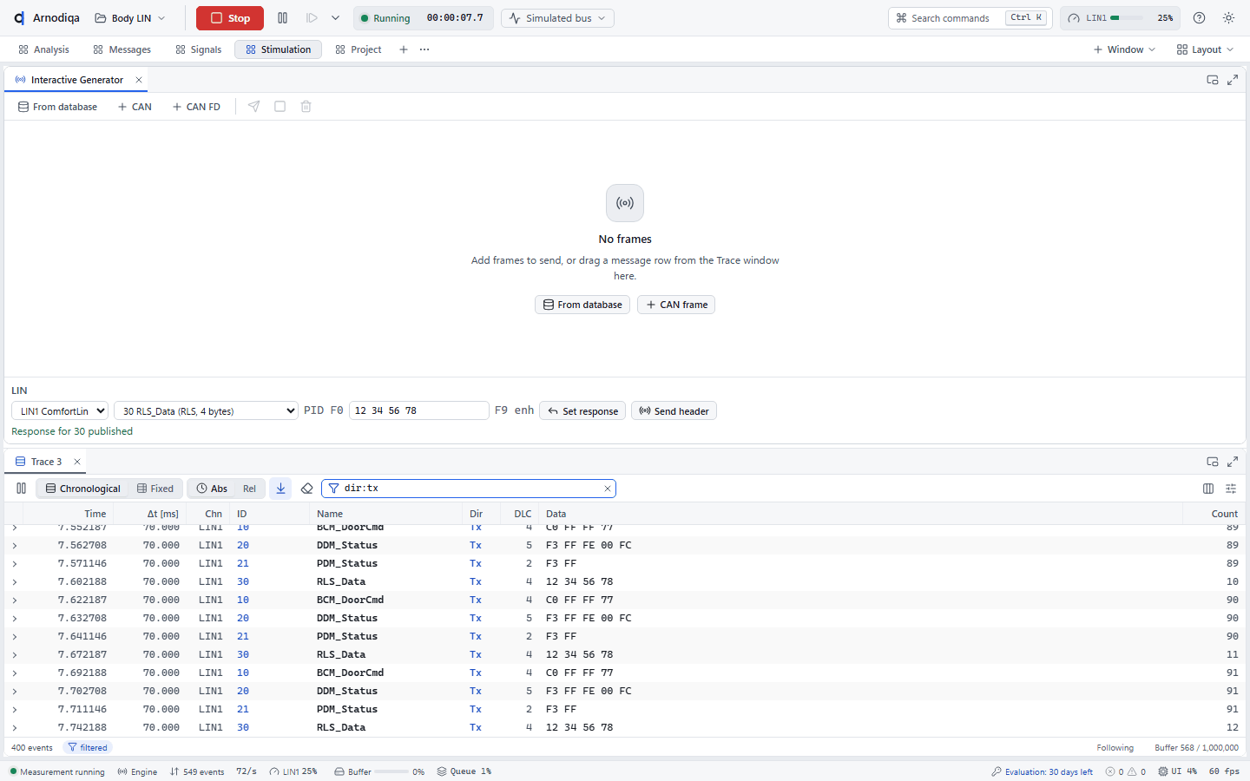1250x781 pixels.
Task: Open the Layout menu
Action: point(1205,49)
